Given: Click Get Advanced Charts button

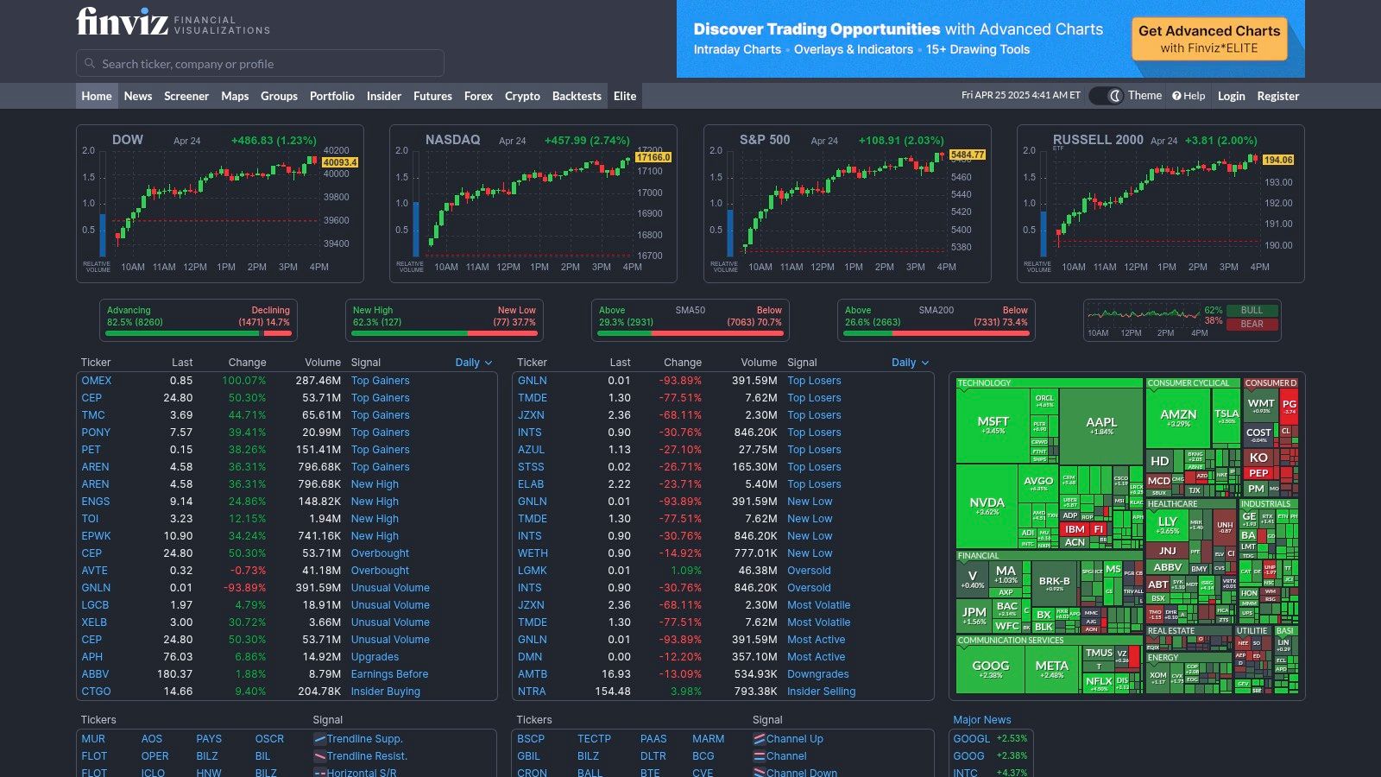Looking at the screenshot, I should tap(1209, 39).
